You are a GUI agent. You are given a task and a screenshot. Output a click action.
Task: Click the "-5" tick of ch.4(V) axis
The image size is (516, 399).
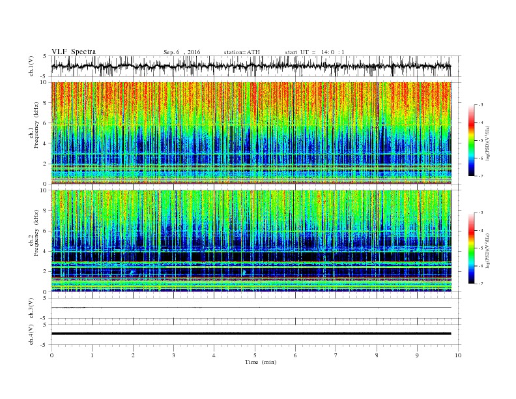44,345
